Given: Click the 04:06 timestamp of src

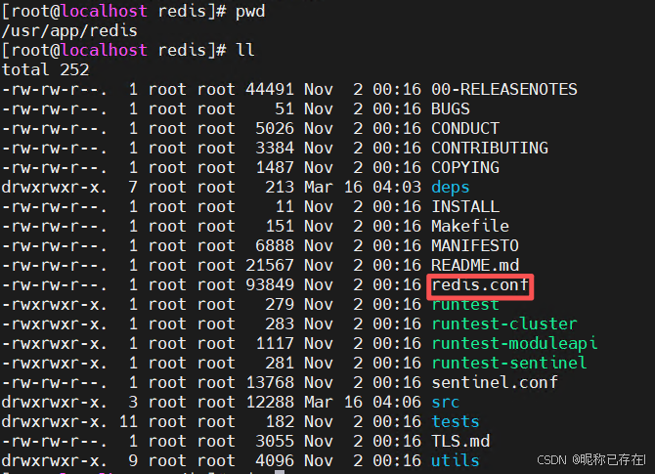Looking at the screenshot, I should point(397,403).
